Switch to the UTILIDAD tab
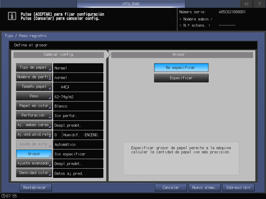The width and height of the screenshot is (266, 199). (131, 4)
